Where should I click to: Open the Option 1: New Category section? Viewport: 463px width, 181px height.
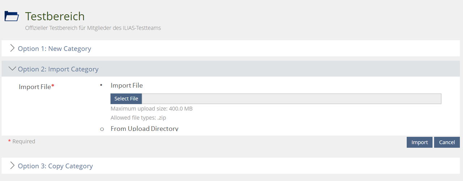(54, 49)
